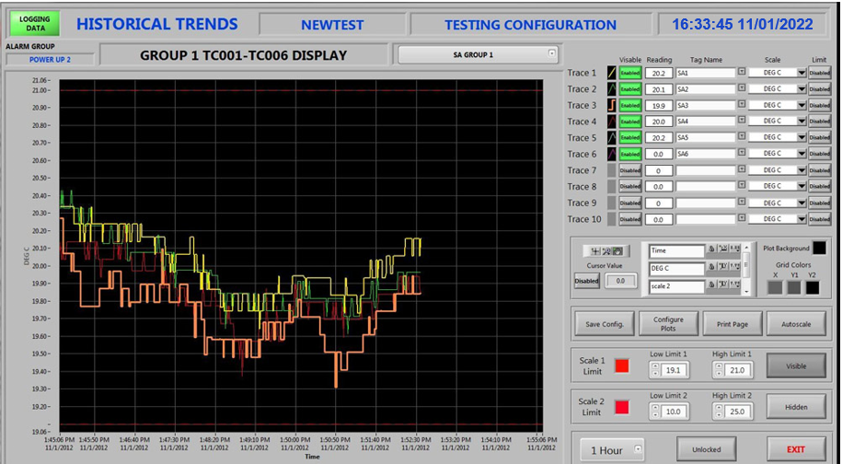
Task: Enable Trace 7 visibility toggle
Action: click(x=630, y=170)
